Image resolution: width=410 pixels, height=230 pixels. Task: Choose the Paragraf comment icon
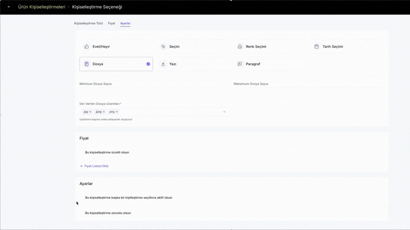point(240,64)
